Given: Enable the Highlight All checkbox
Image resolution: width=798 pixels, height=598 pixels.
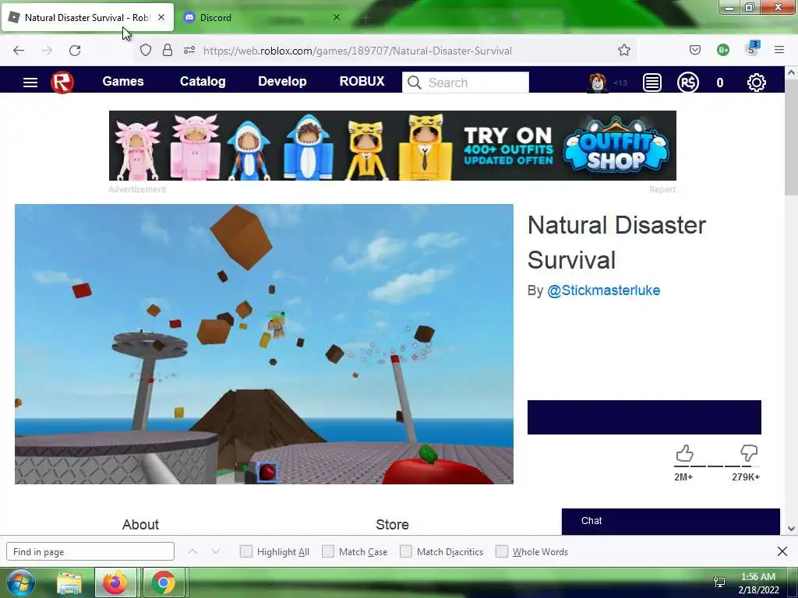Looking at the screenshot, I should click(245, 551).
